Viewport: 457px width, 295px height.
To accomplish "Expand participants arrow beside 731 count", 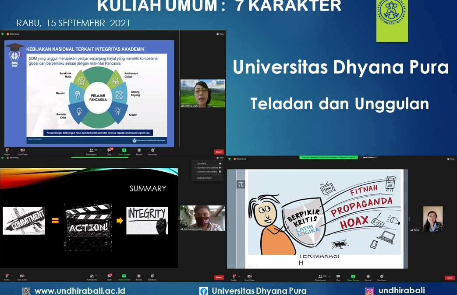I will (x=100, y=276).
